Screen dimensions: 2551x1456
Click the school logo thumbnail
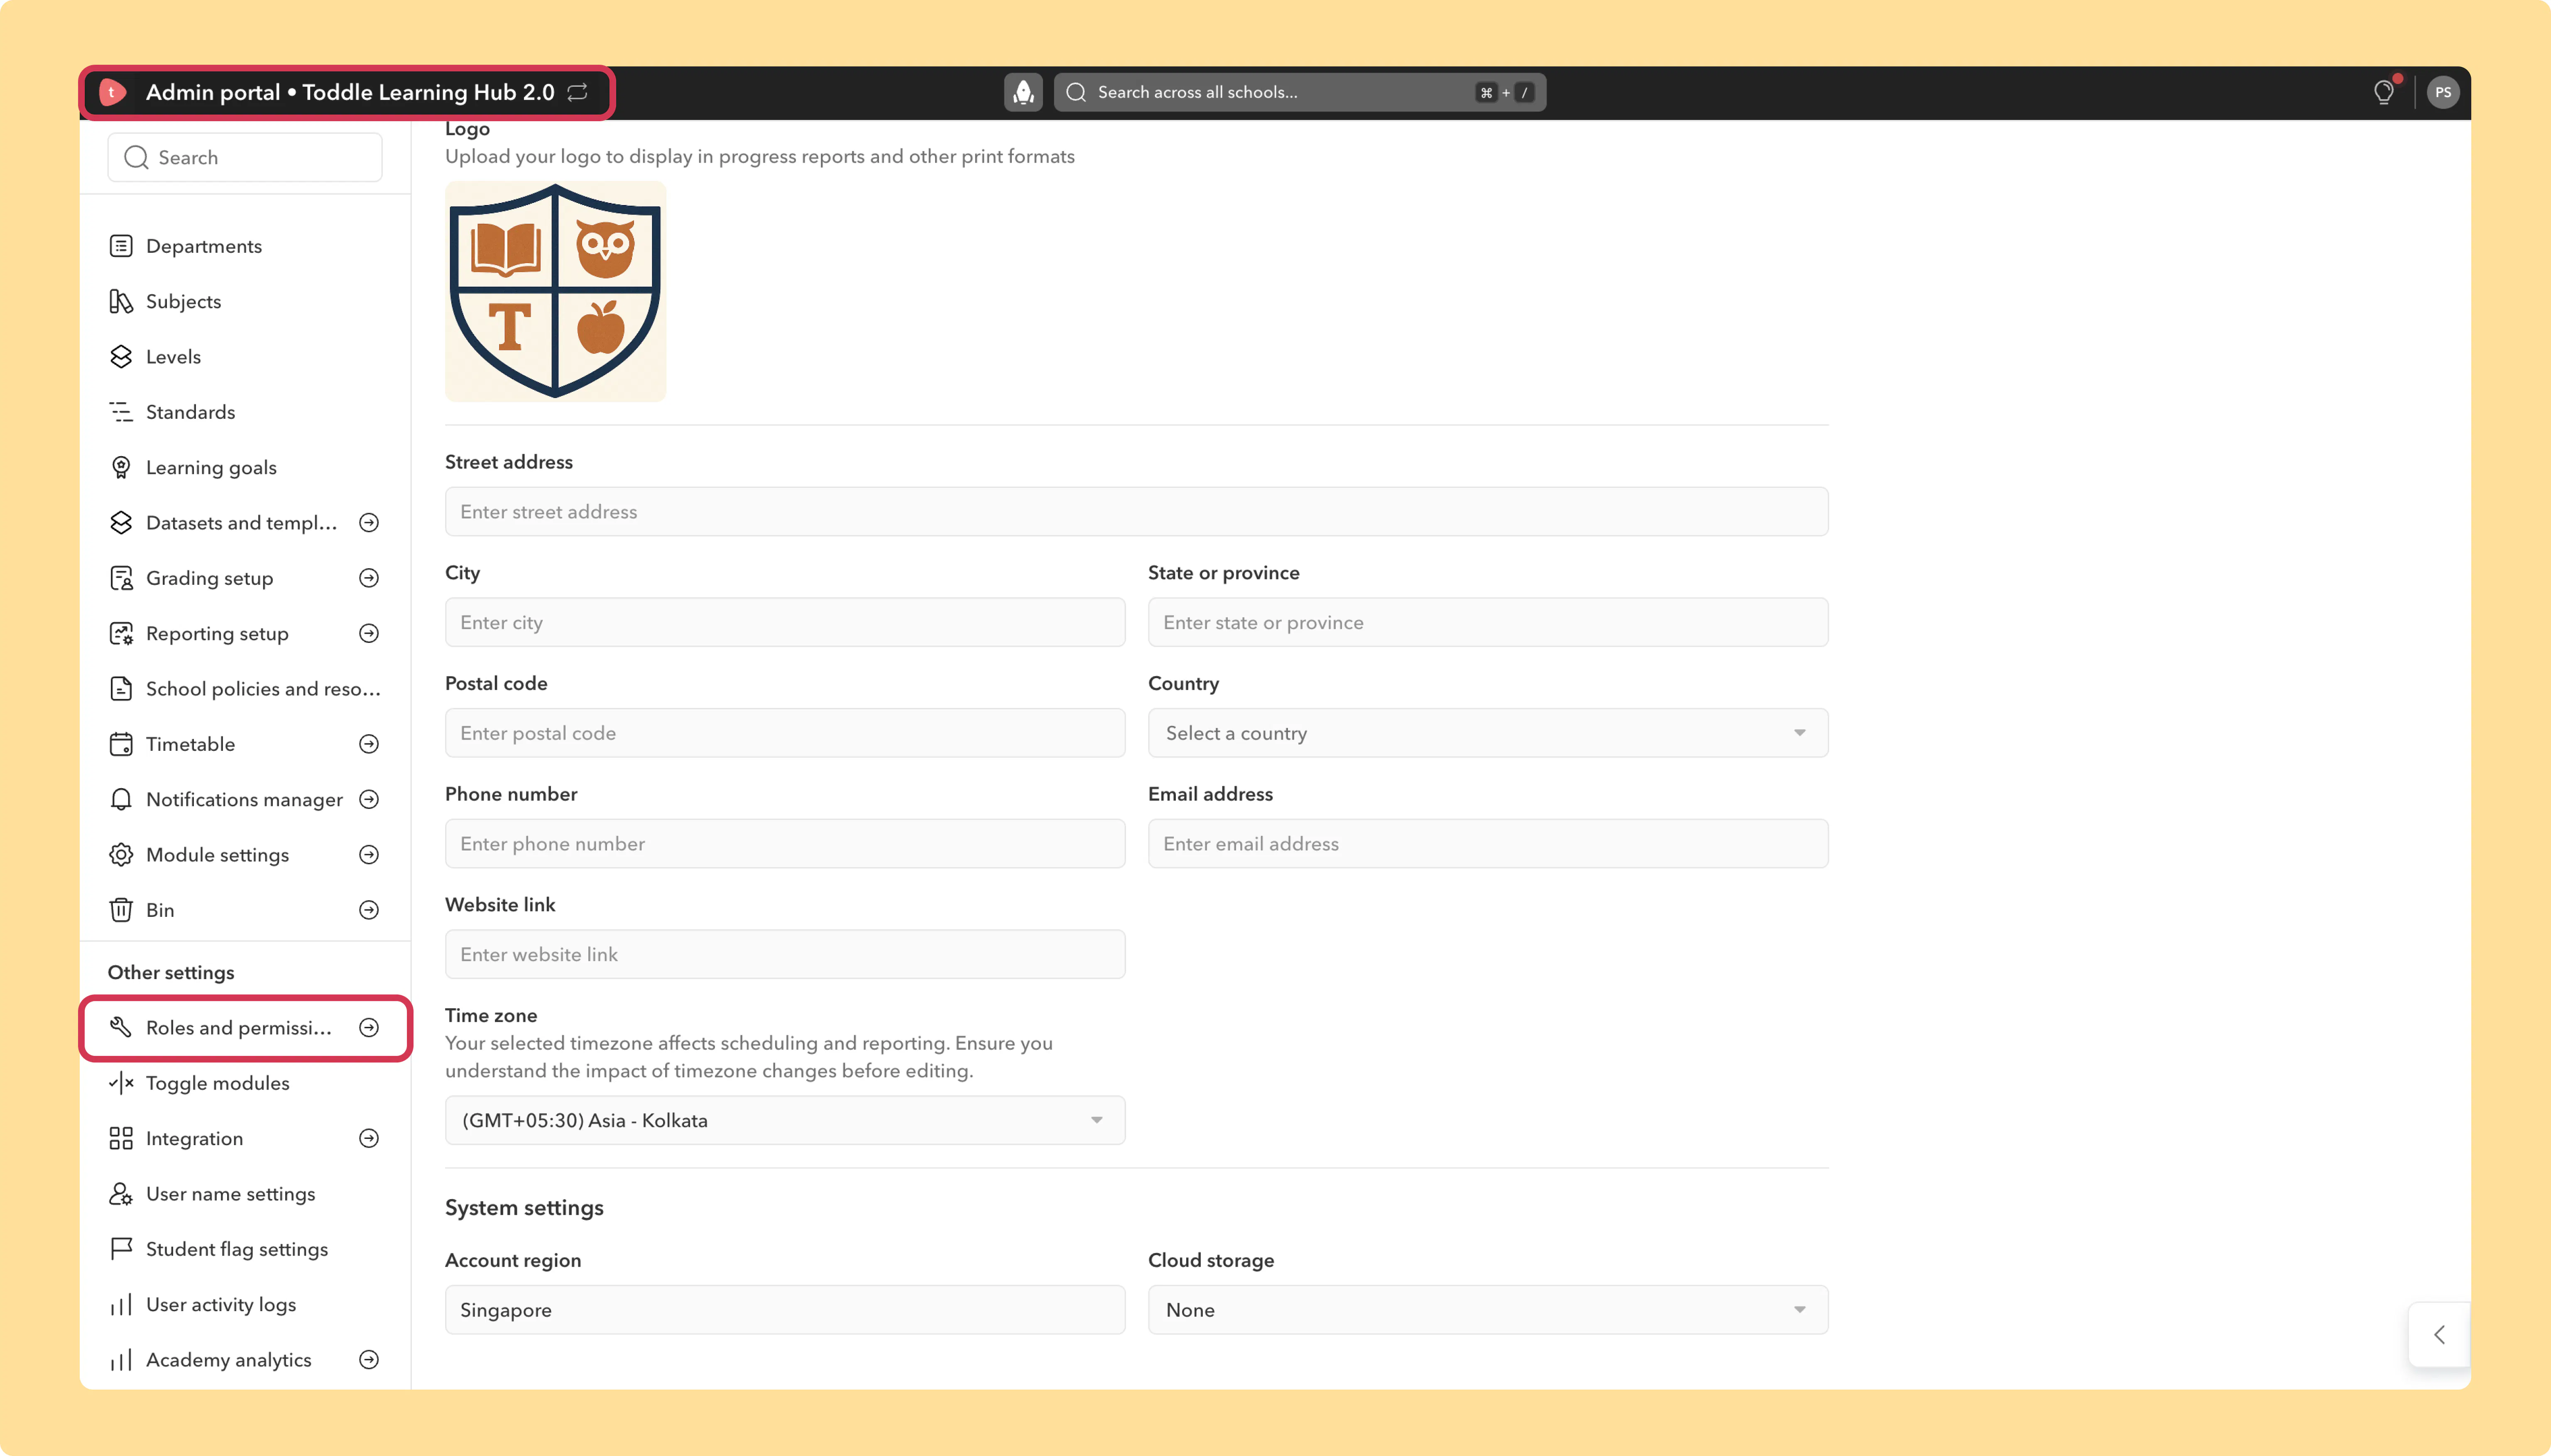[555, 291]
